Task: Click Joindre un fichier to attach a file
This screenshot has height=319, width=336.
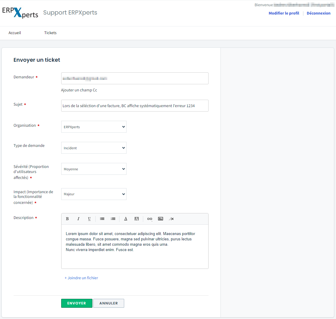Action: pos(81,278)
